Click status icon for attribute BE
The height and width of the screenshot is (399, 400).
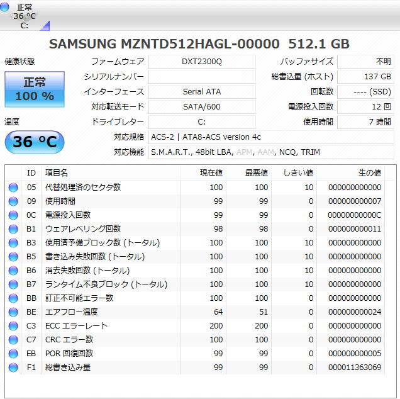pyautogui.click(x=13, y=312)
